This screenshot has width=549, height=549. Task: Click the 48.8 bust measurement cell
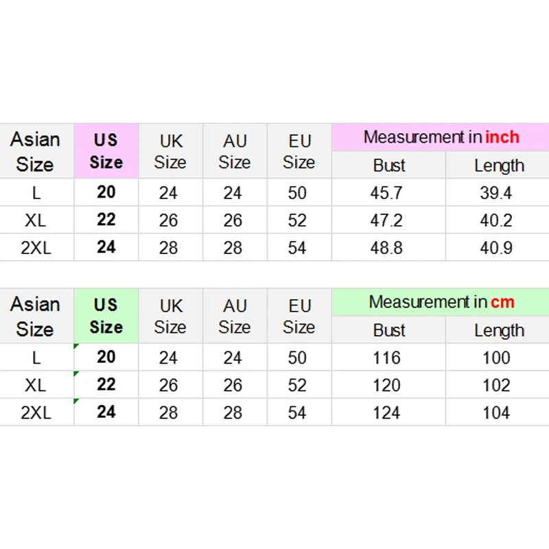(x=386, y=248)
